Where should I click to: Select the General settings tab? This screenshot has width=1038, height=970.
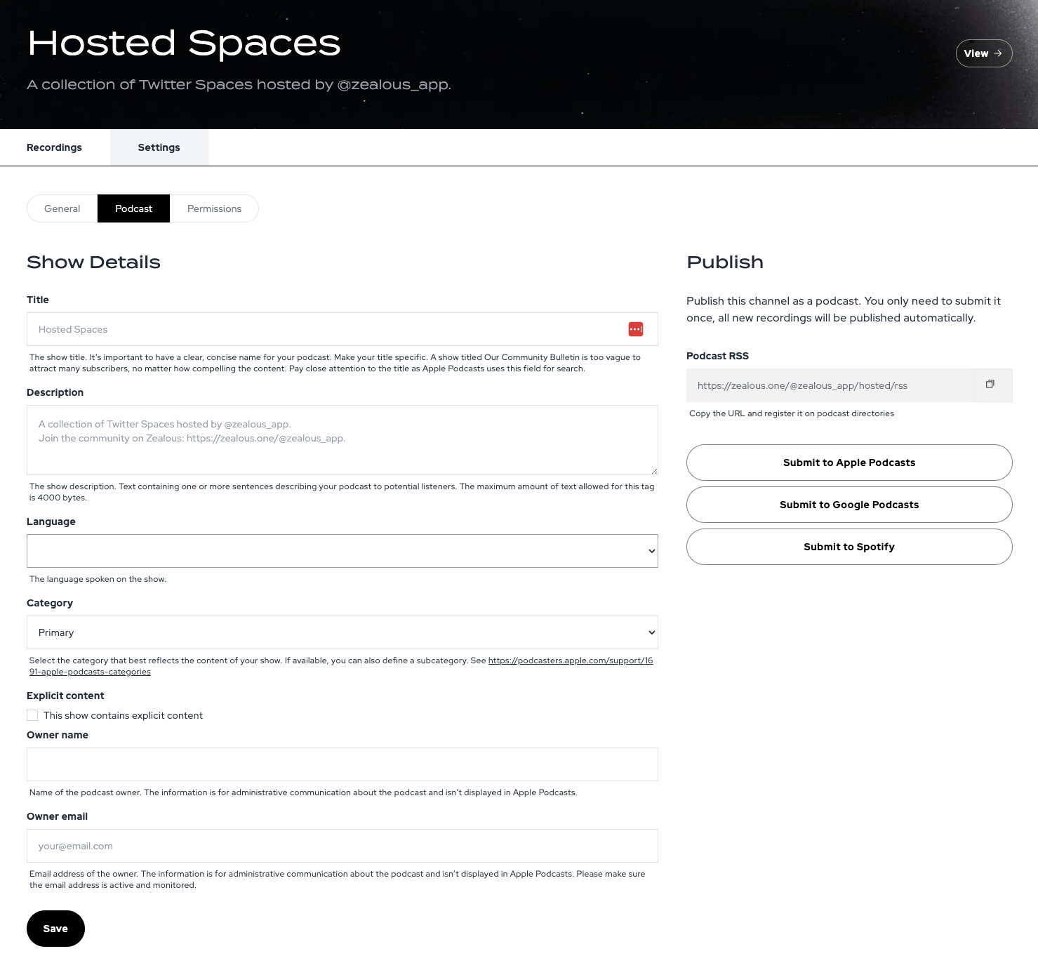[62, 208]
